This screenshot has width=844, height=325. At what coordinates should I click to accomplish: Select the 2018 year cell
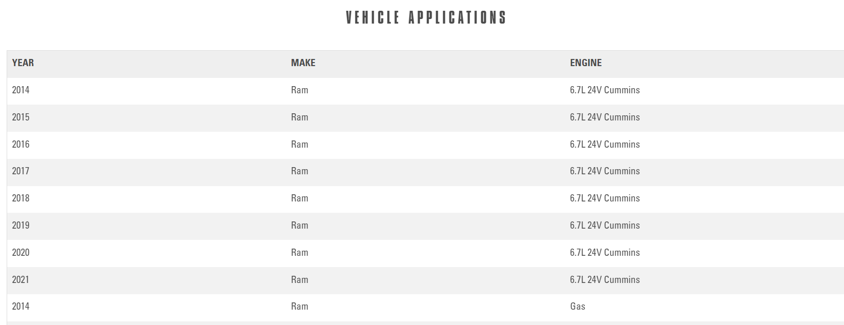pos(21,198)
